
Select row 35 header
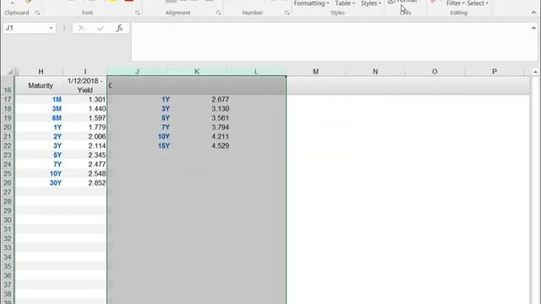[8, 266]
